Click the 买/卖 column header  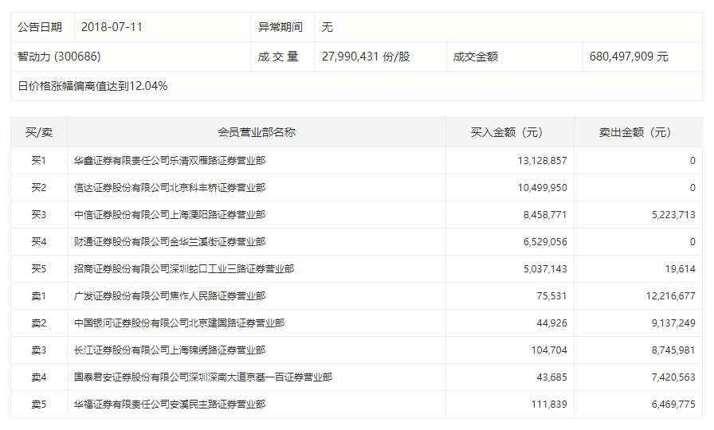click(x=38, y=132)
